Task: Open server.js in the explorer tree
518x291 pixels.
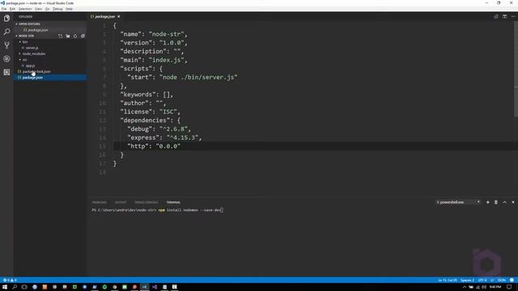Action: [x=50, y=48]
